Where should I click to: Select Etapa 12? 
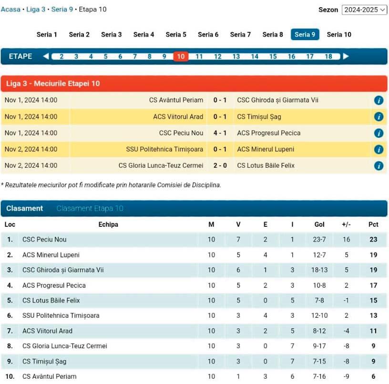coord(217,57)
